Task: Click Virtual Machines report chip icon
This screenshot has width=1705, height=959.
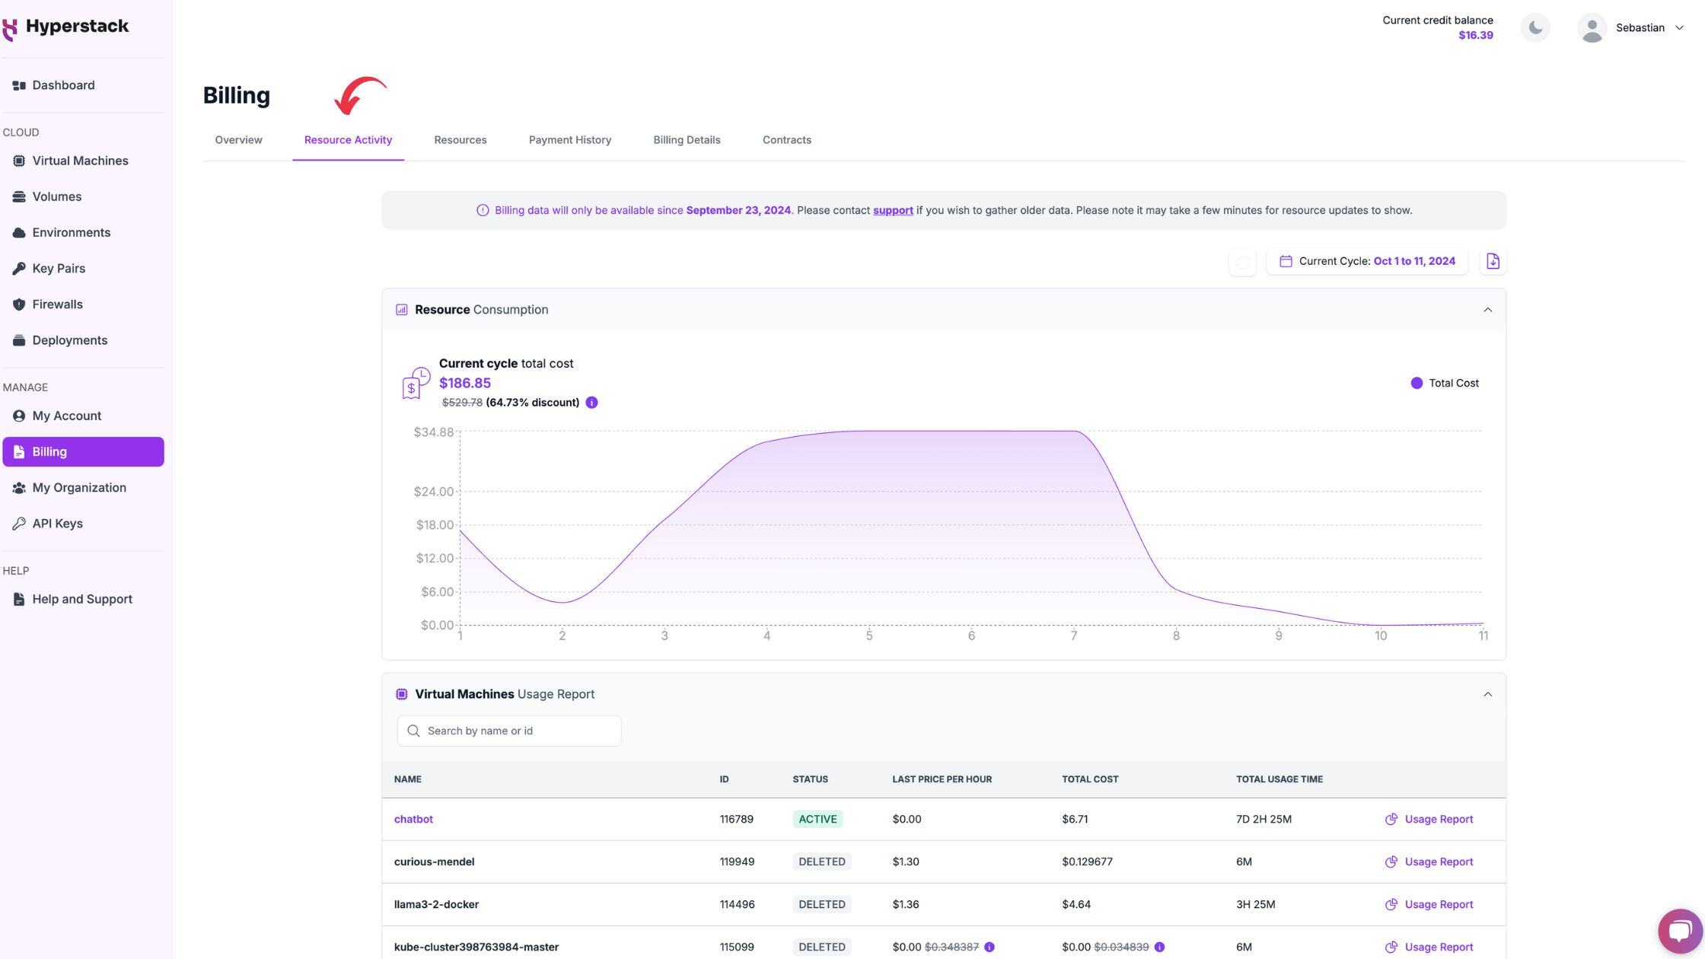Action: pyautogui.click(x=401, y=694)
